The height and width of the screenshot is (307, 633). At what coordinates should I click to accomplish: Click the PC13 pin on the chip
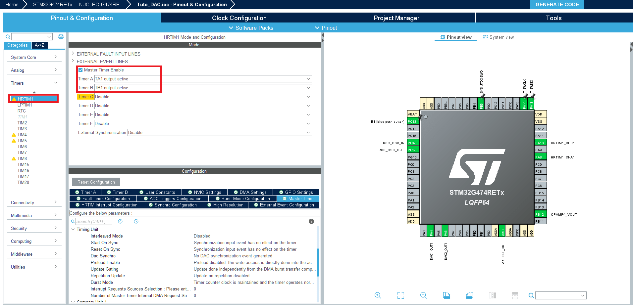coord(413,121)
